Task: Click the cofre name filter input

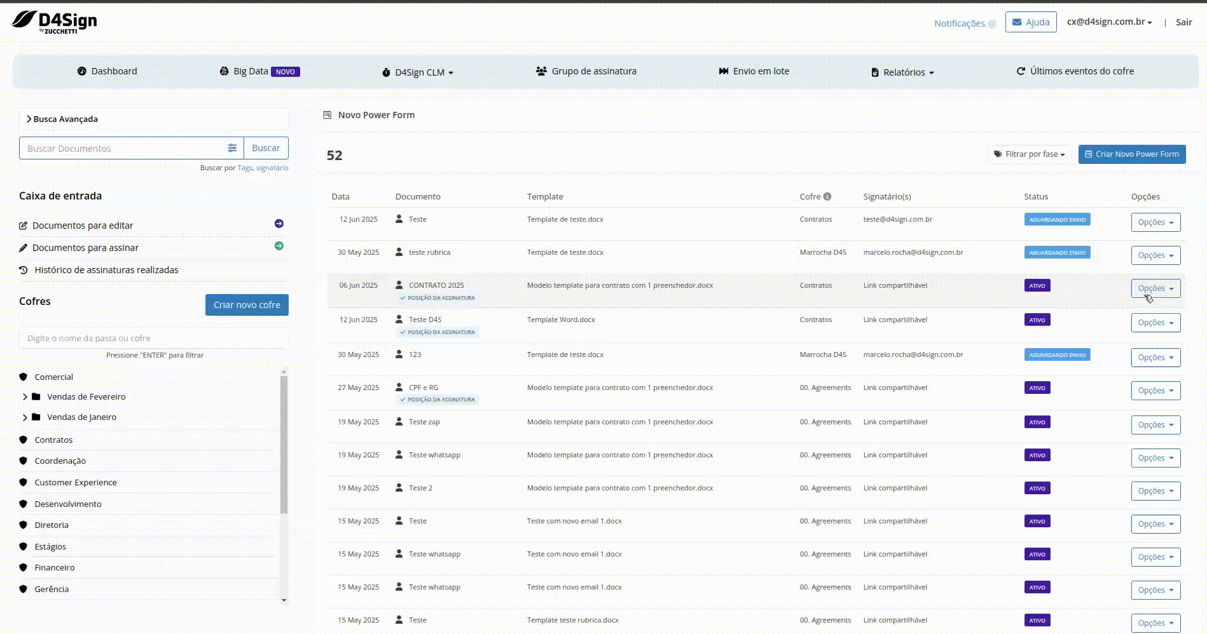Action: 153,338
